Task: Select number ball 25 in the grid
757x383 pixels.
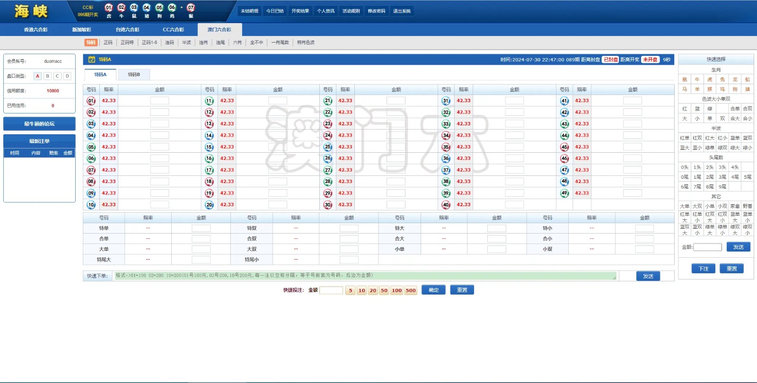Action: [328, 147]
